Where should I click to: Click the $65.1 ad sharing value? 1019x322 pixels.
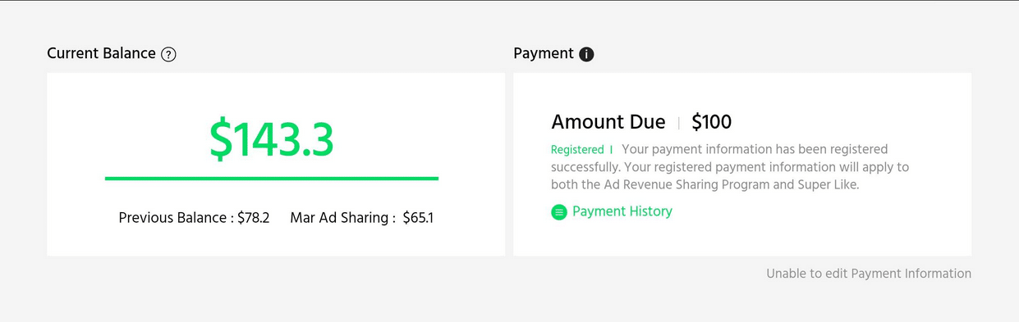click(x=418, y=218)
